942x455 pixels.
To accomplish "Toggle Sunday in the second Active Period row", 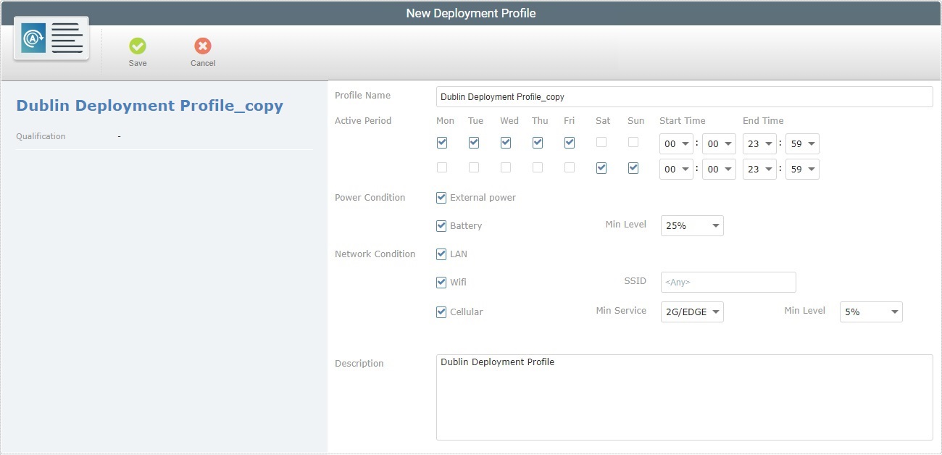I will (633, 167).
